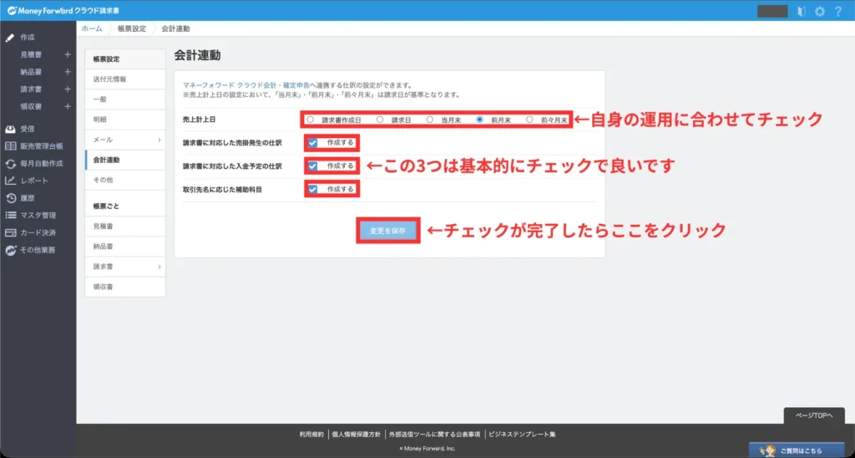Click the help question mark icon
Image resolution: width=855 pixels, height=458 pixels.
click(838, 11)
